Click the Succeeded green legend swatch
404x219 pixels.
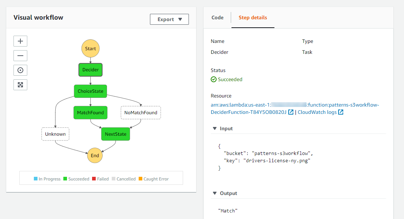click(x=65, y=179)
